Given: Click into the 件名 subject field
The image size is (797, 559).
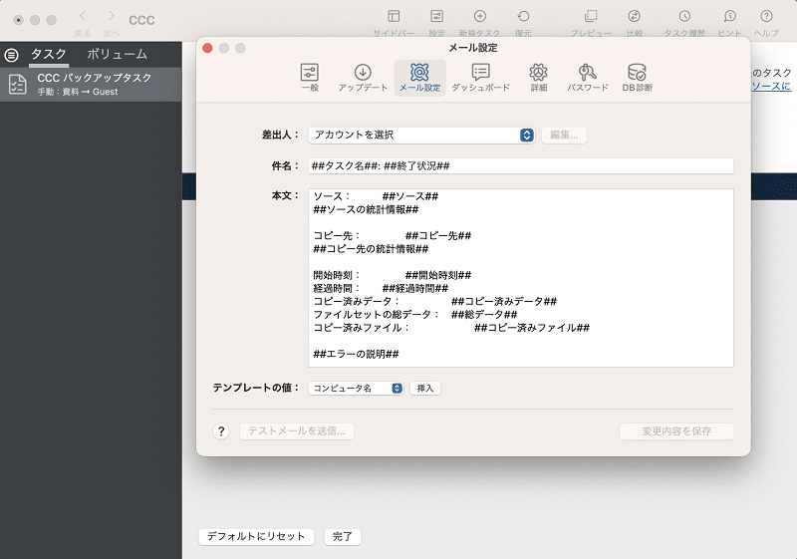Looking at the screenshot, I should coord(521,165).
